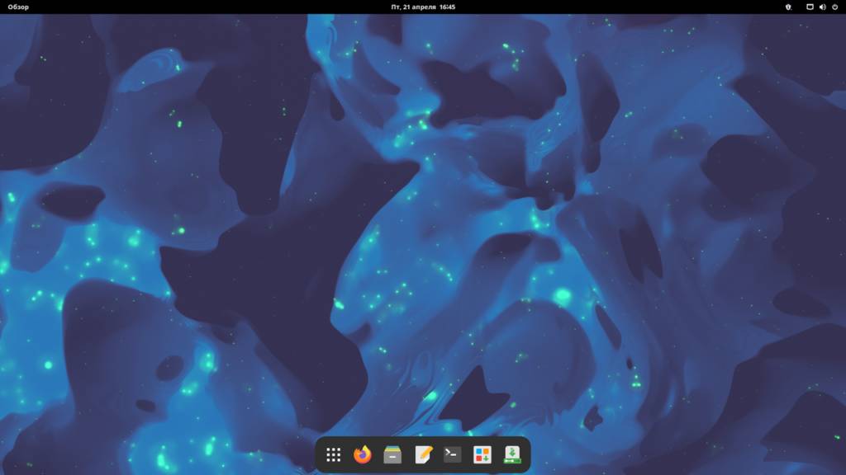Click the shield icon in top bar
Screen dimensions: 846x475
tap(788, 7)
